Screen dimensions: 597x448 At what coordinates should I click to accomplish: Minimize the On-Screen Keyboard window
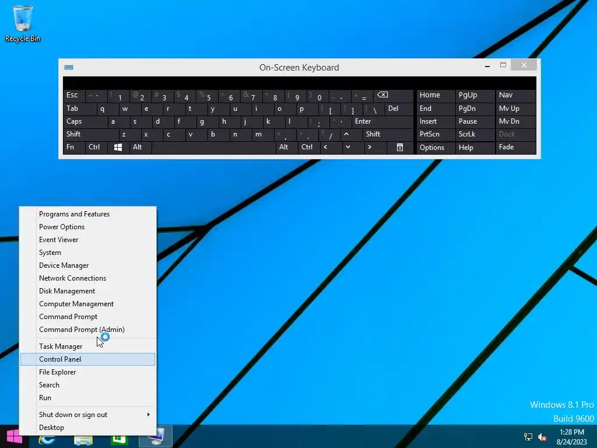(487, 65)
